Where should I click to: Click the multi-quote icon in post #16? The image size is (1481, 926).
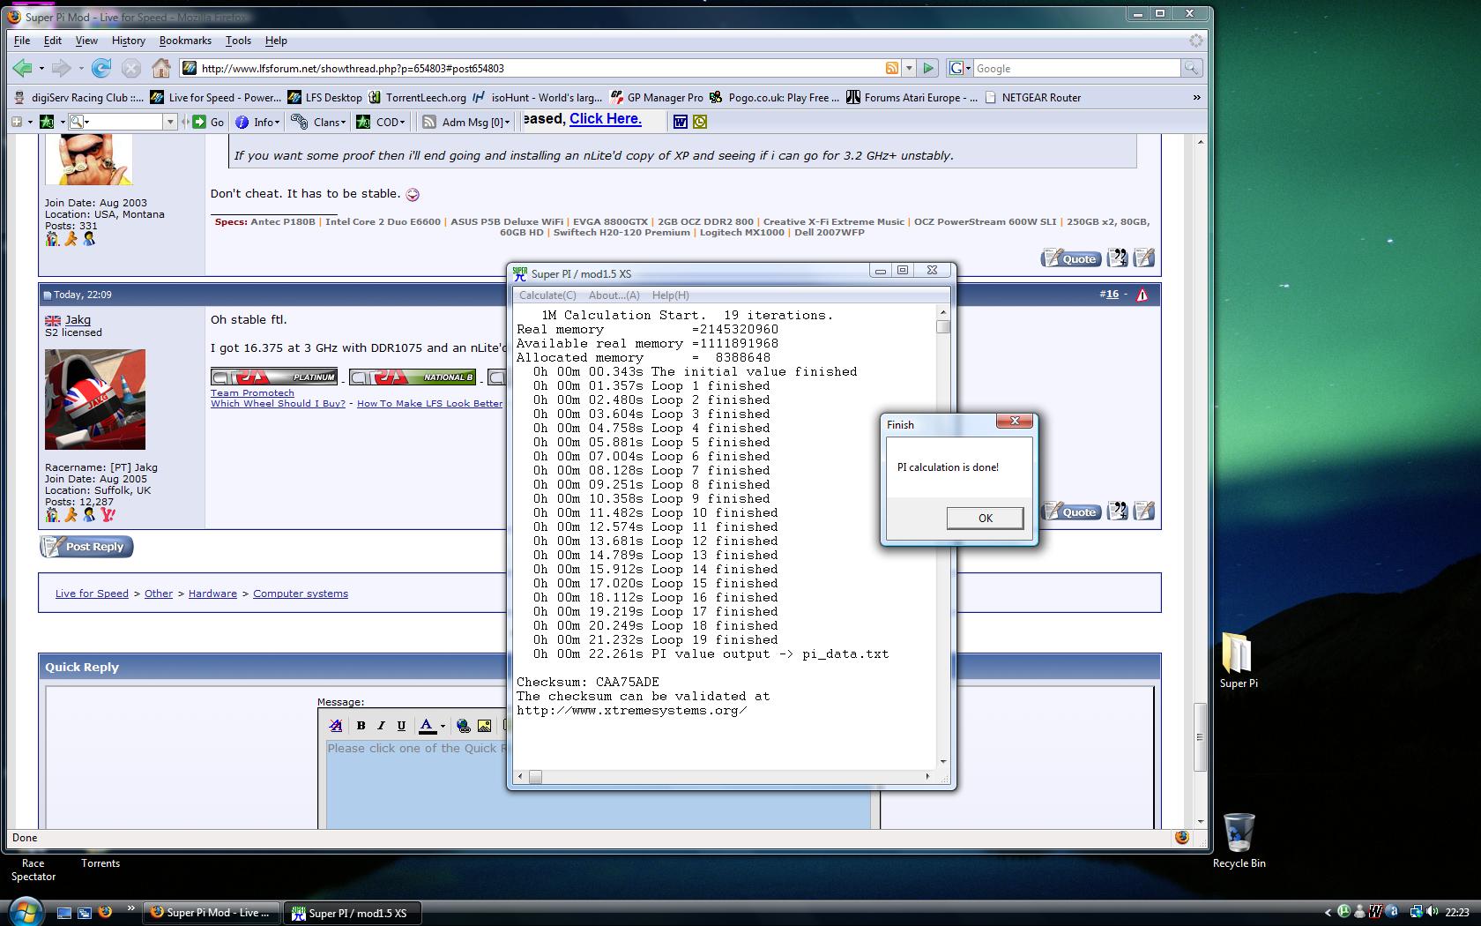[x=1117, y=511]
